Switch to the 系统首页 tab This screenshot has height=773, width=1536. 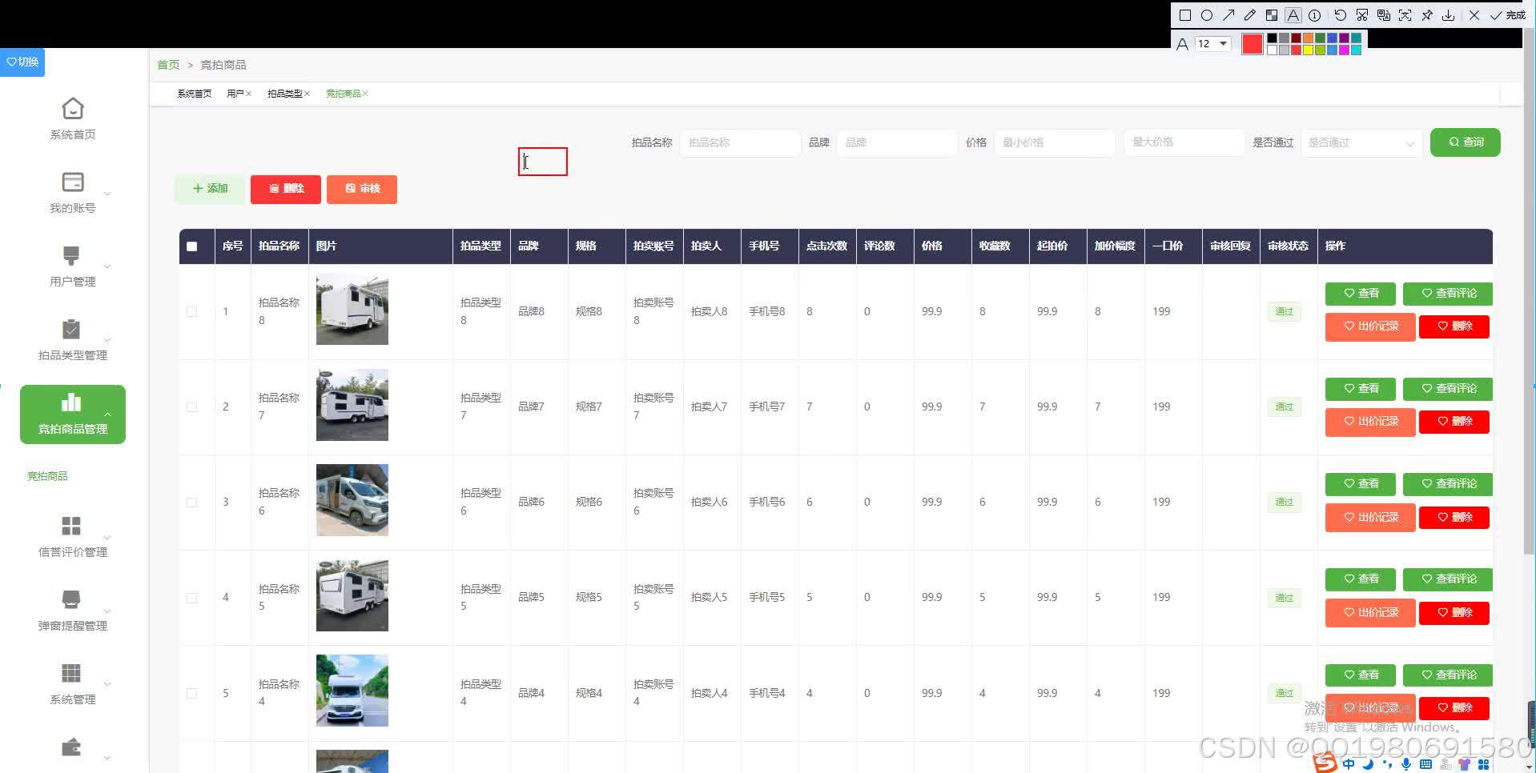click(x=195, y=94)
